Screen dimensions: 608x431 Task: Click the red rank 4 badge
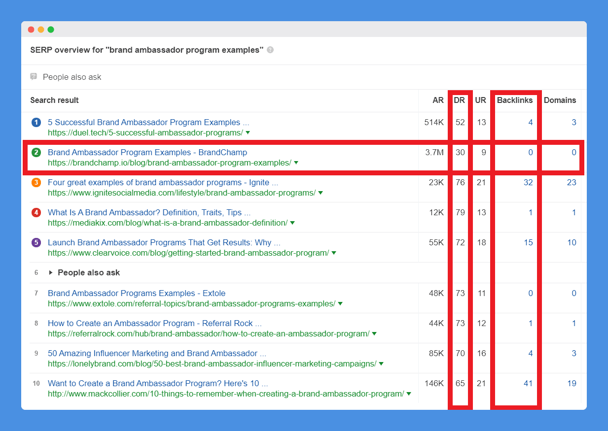click(x=36, y=213)
